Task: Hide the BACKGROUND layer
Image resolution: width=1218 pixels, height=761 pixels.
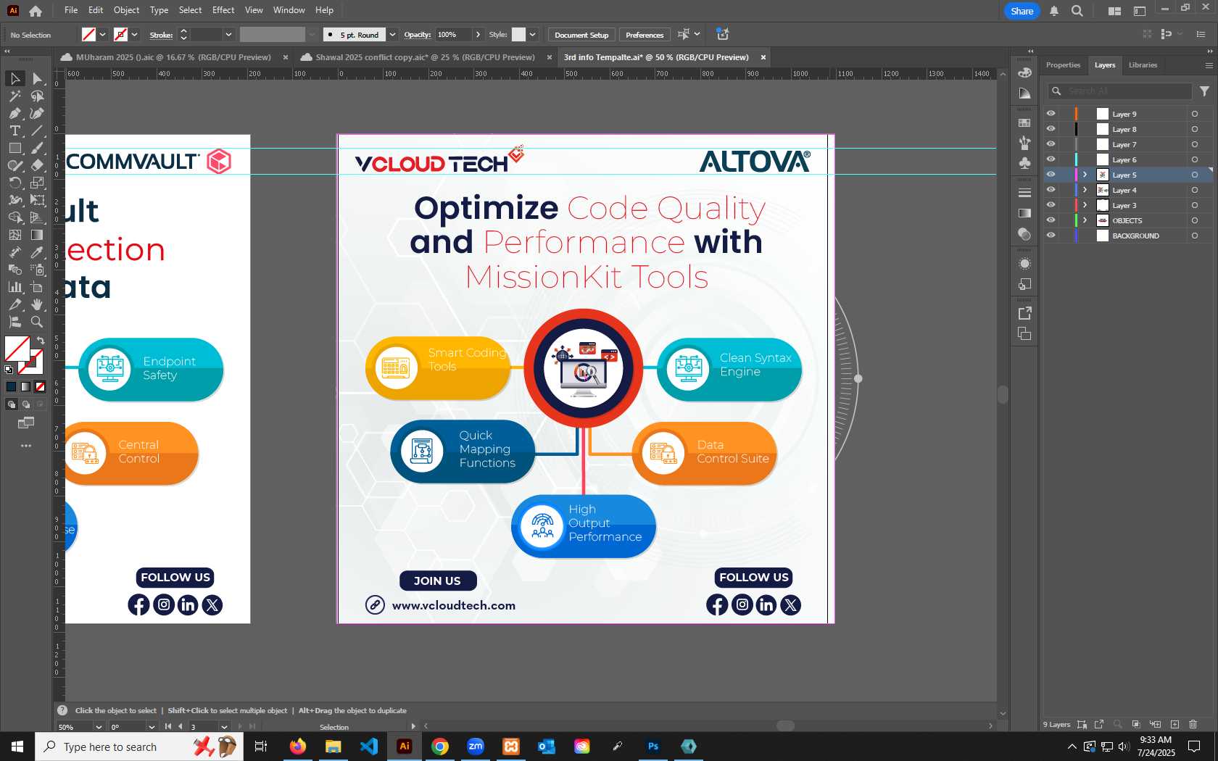Action: (x=1051, y=236)
